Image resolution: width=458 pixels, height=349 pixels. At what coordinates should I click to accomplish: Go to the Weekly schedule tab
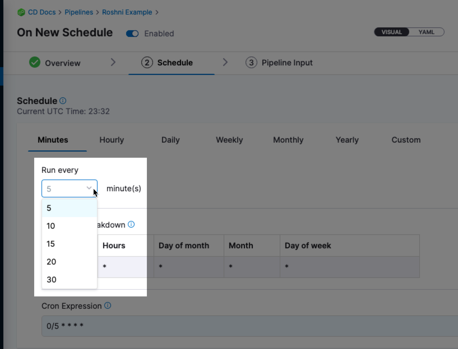(229, 140)
